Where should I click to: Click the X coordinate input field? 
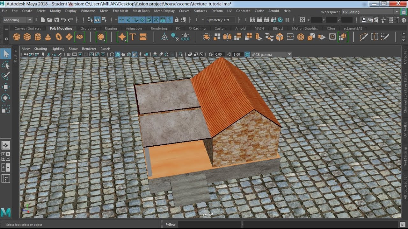(x=317, y=20)
